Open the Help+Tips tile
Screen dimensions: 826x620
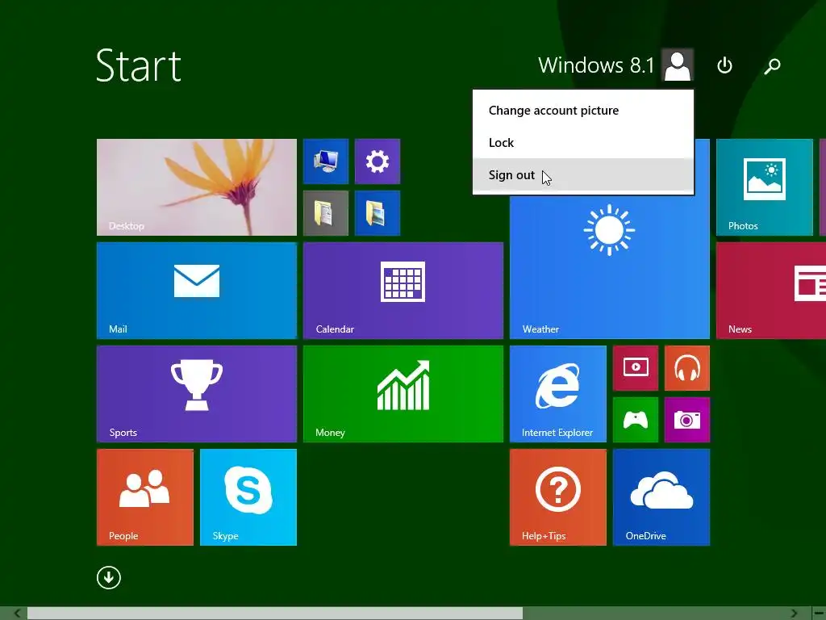(x=558, y=497)
